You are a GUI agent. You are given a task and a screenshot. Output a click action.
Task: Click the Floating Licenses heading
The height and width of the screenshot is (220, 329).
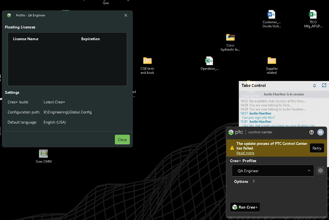(20, 27)
